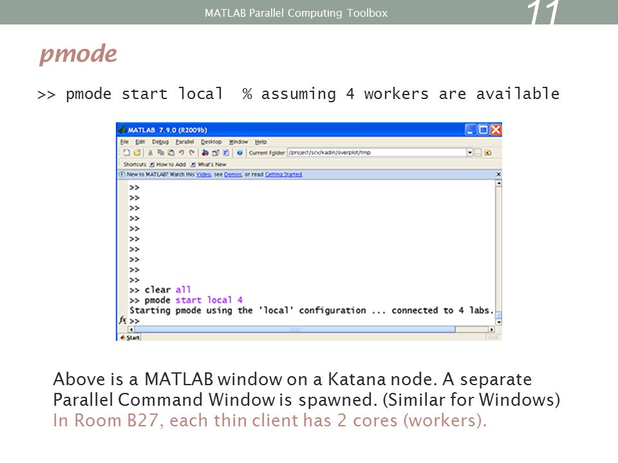Viewport: 618px width, 463px height.
Task: Click the vertical scrollbar thumb
Action: click(x=498, y=315)
